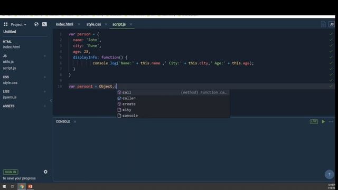Open style.css in the sidebar
338x190 pixels.
click(10, 83)
